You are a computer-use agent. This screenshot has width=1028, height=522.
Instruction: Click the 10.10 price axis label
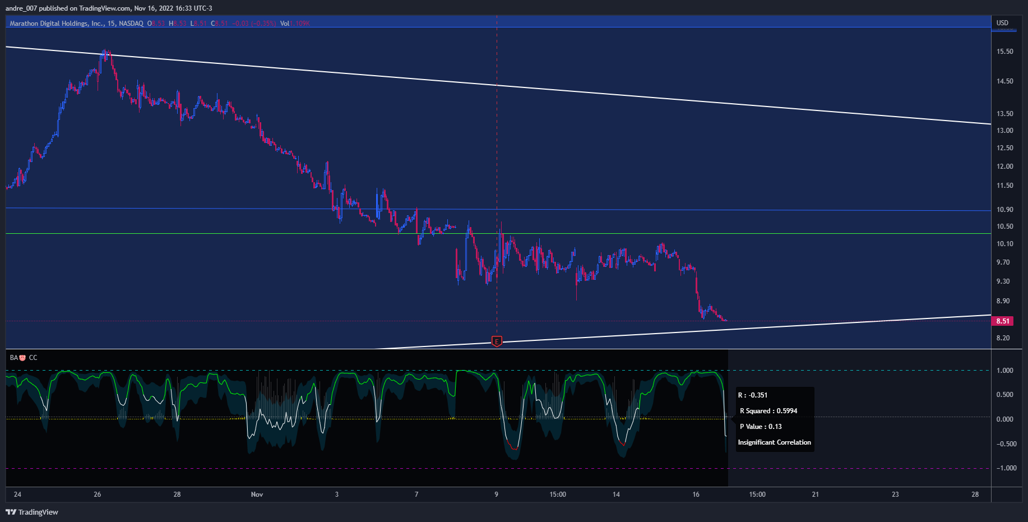tap(1005, 244)
